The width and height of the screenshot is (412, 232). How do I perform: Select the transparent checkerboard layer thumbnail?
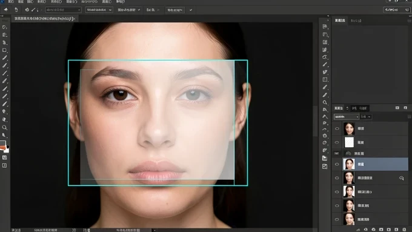click(349, 142)
